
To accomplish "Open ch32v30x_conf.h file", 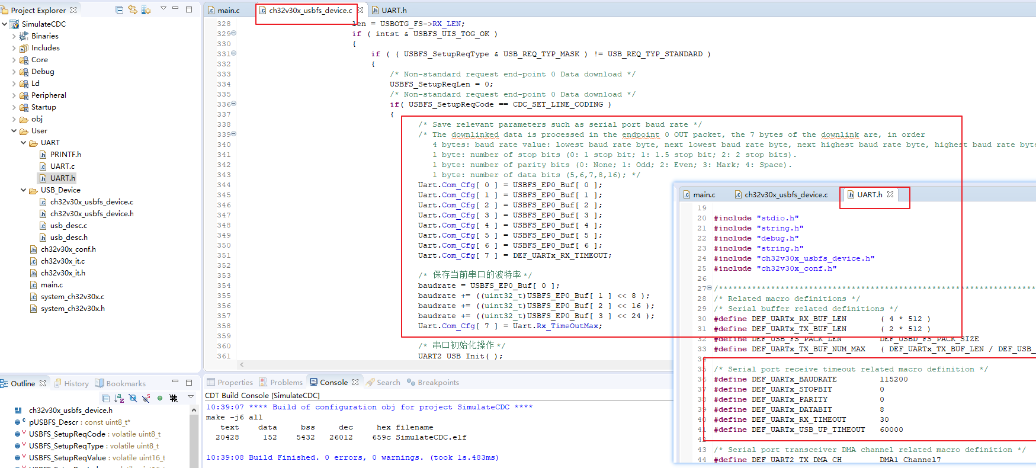I will [x=63, y=249].
